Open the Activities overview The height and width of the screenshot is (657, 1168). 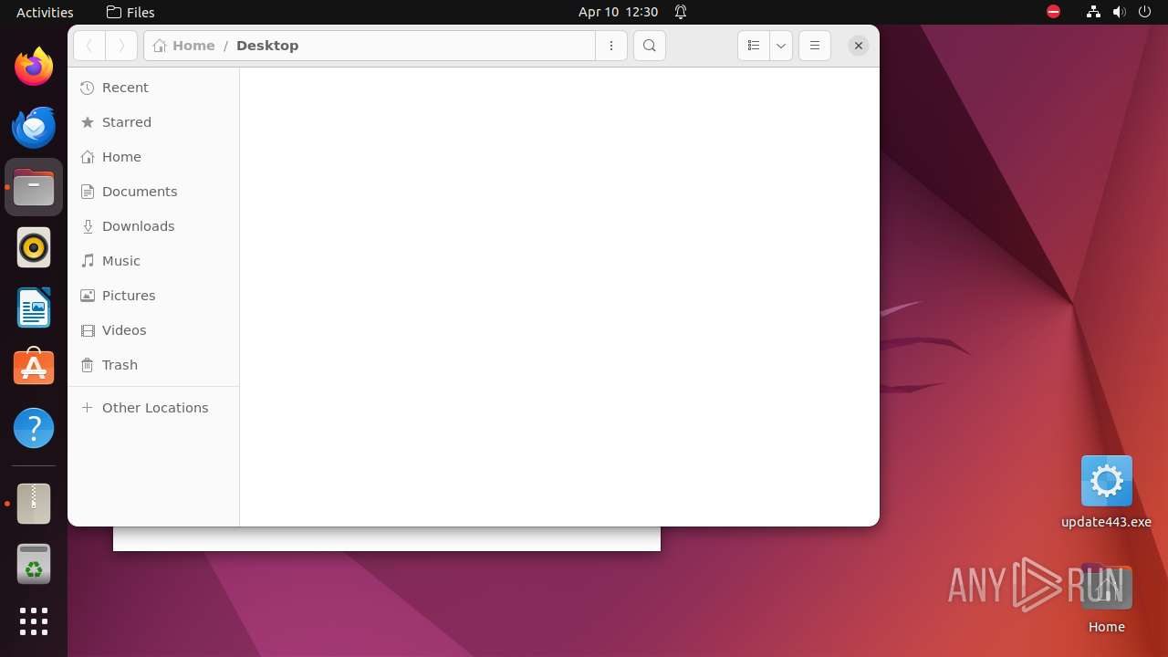[45, 12]
